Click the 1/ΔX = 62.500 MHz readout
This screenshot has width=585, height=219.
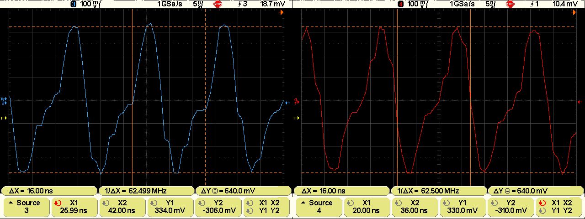(439, 191)
